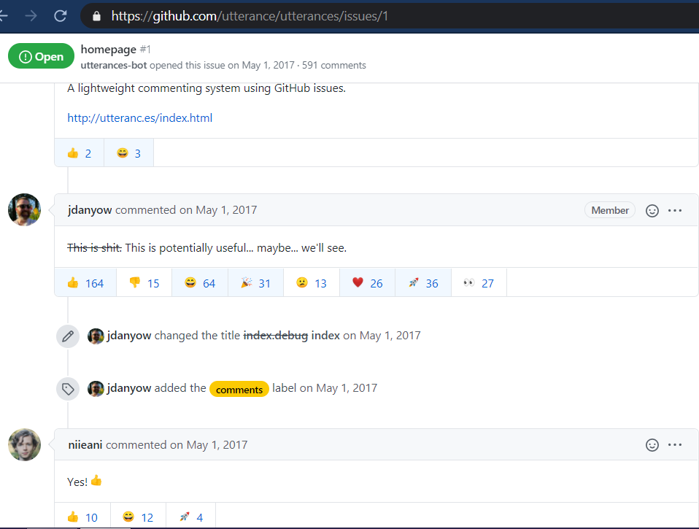Click the Member badge on jdanyow's comment
This screenshot has height=529, width=699.
coord(610,210)
